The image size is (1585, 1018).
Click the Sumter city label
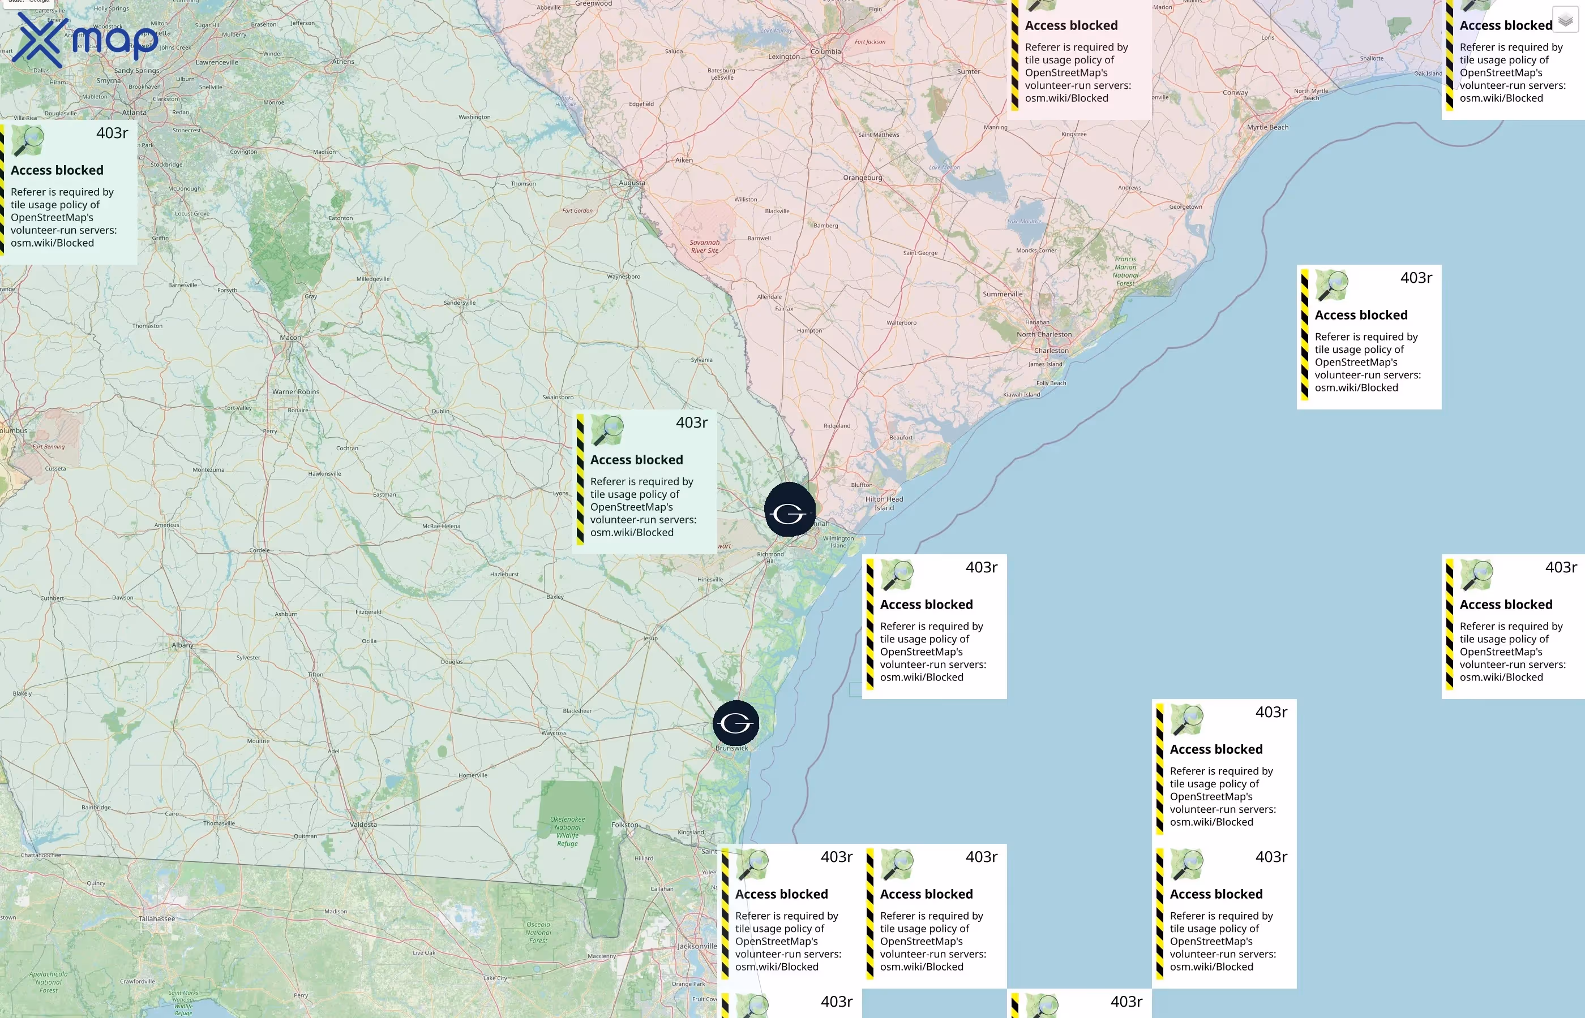click(x=969, y=71)
